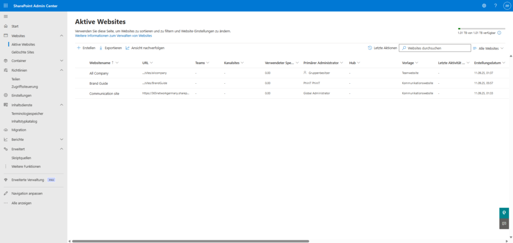Expand the Berichte navigation section
The width and height of the screenshot is (513, 243).
[x=61, y=139]
